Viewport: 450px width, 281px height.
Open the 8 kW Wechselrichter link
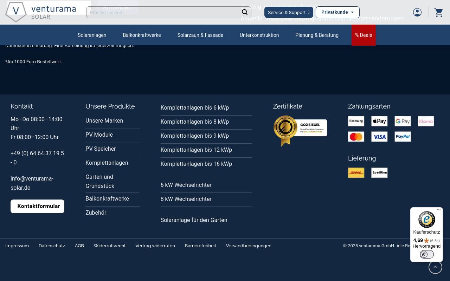tap(186, 199)
